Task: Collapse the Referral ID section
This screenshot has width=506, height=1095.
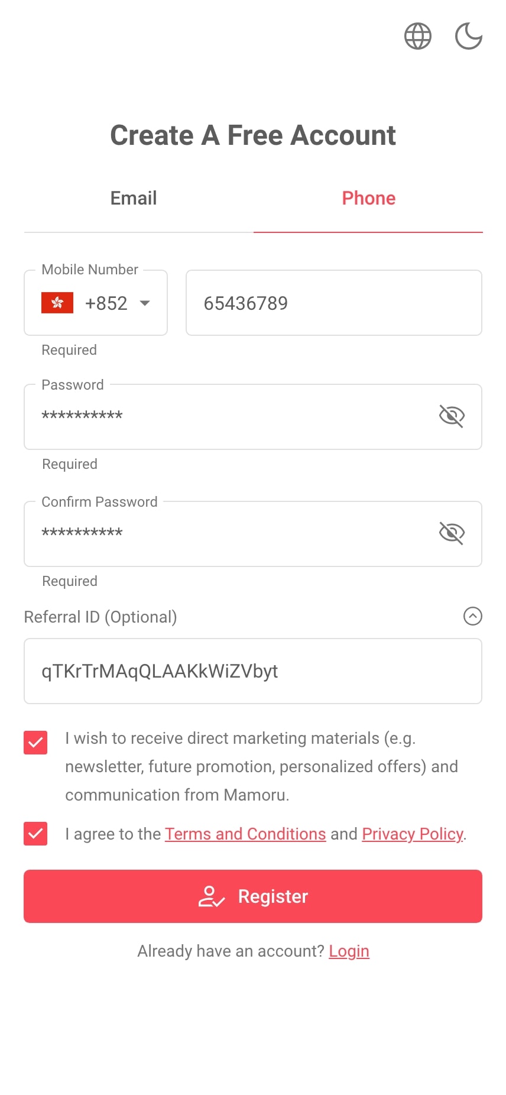Action: click(472, 617)
